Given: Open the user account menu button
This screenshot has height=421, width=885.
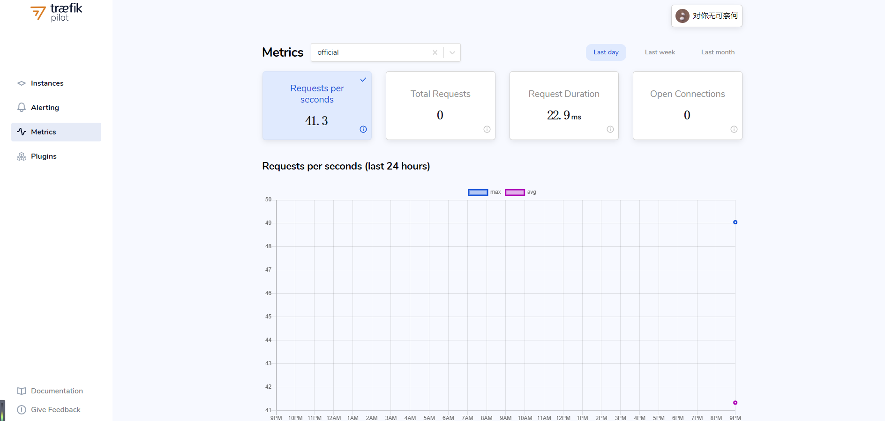Looking at the screenshot, I should coord(707,16).
